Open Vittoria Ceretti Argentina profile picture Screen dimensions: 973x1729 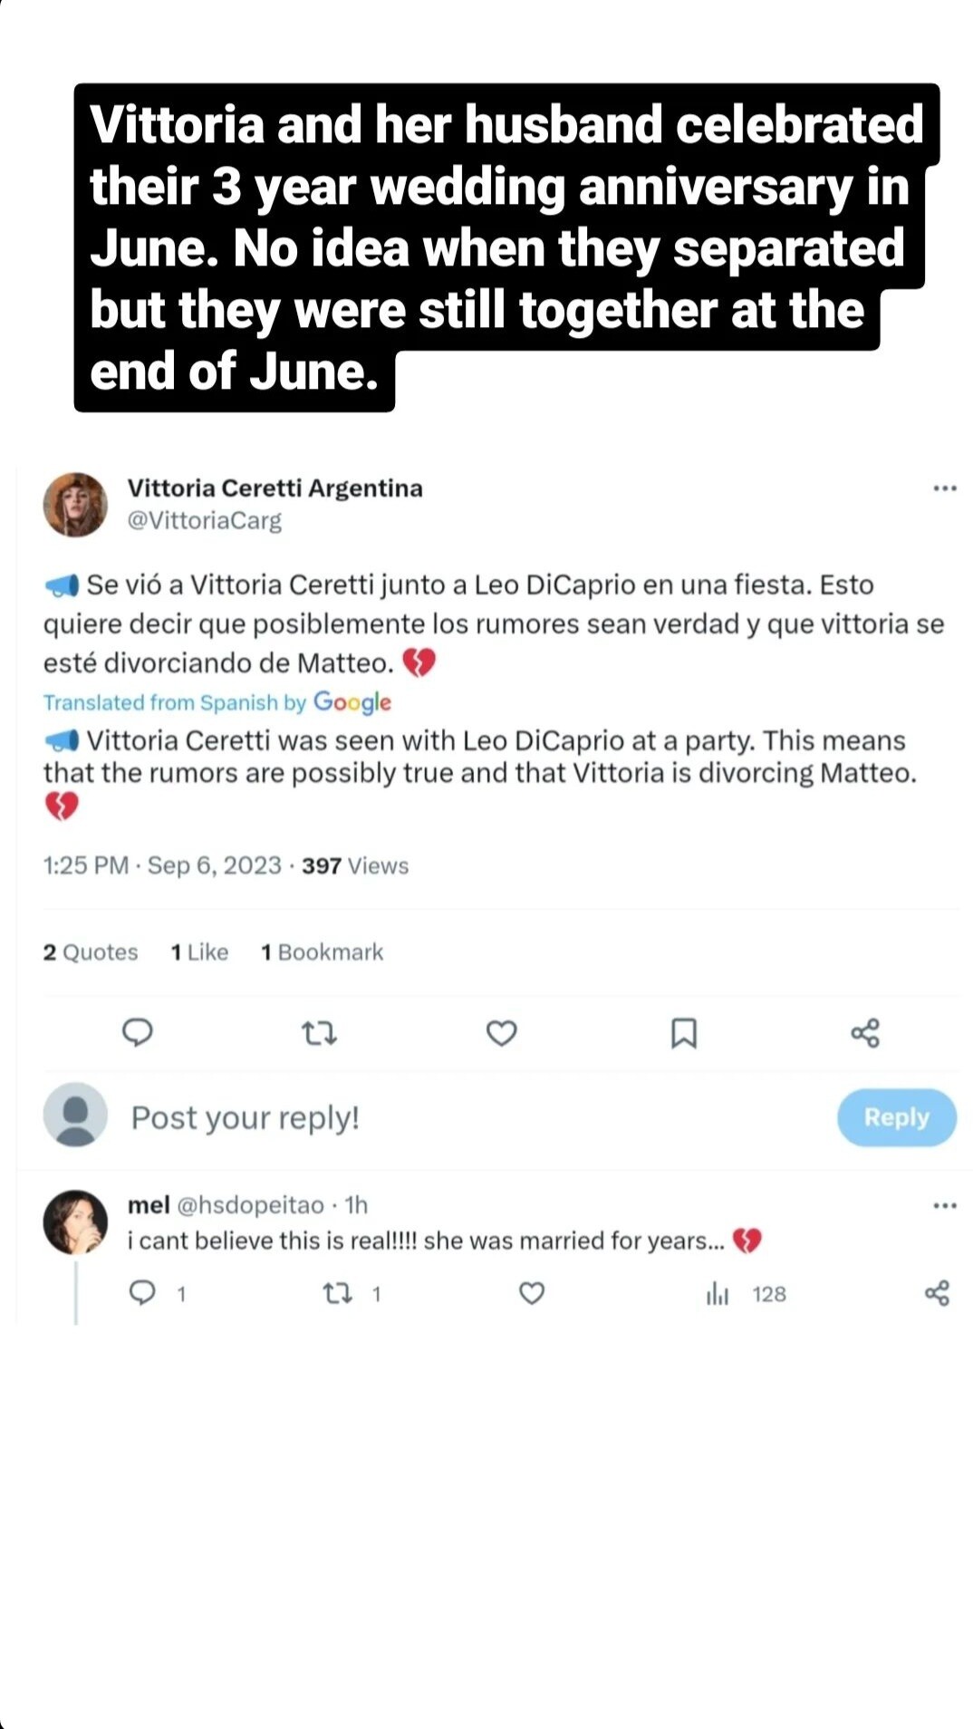(x=75, y=505)
